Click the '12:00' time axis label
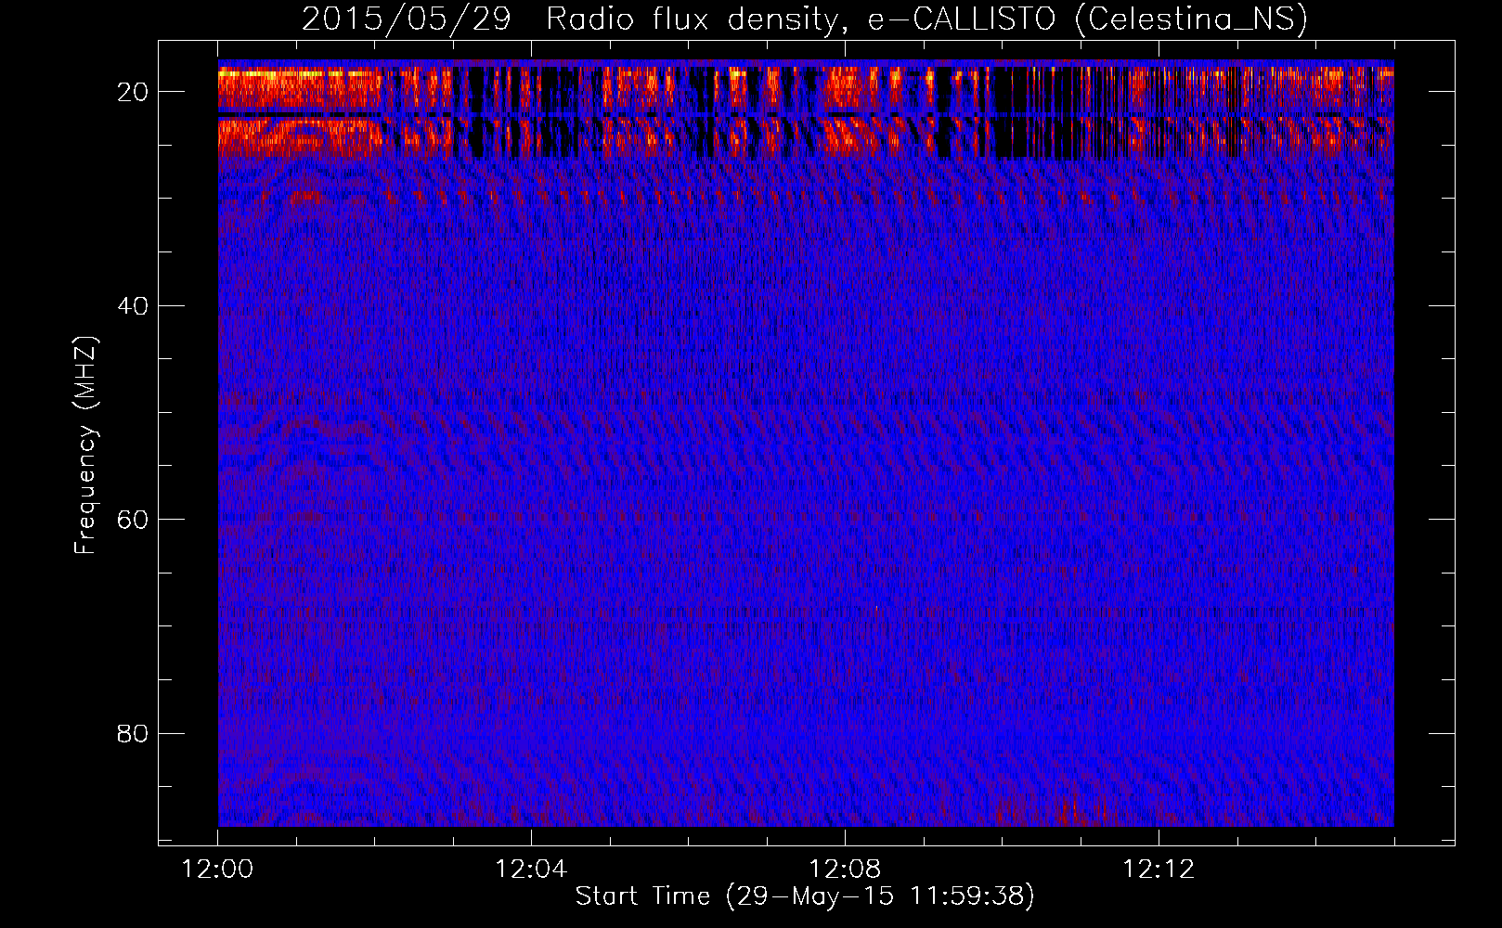This screenshot has height=928, width=1502. coord(218,870)
